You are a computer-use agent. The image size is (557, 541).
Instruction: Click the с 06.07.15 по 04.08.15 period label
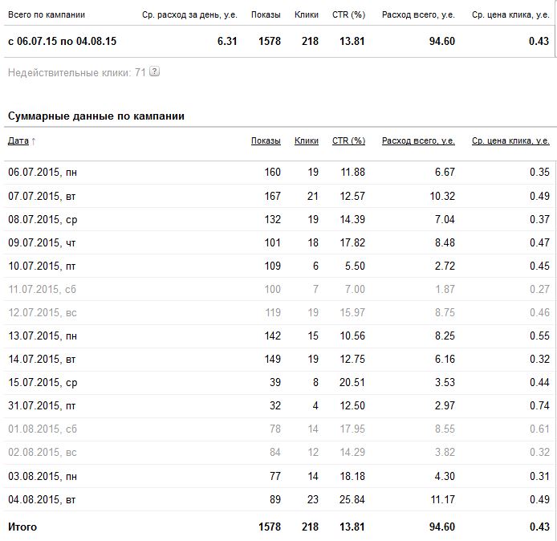pyautogui.click(x=62, y=41)
